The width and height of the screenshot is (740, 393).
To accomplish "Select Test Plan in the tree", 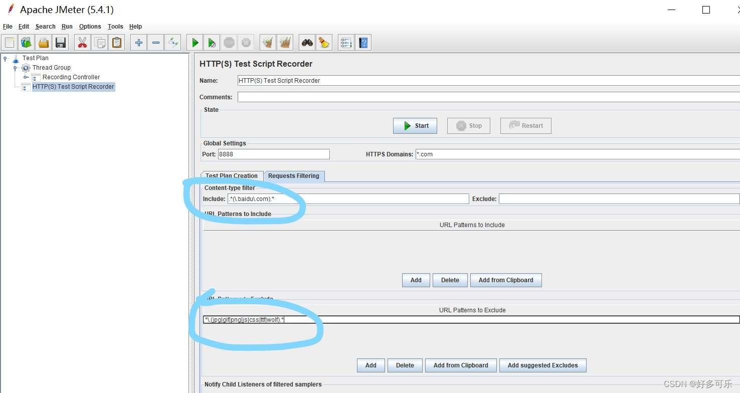I will 36,58.
